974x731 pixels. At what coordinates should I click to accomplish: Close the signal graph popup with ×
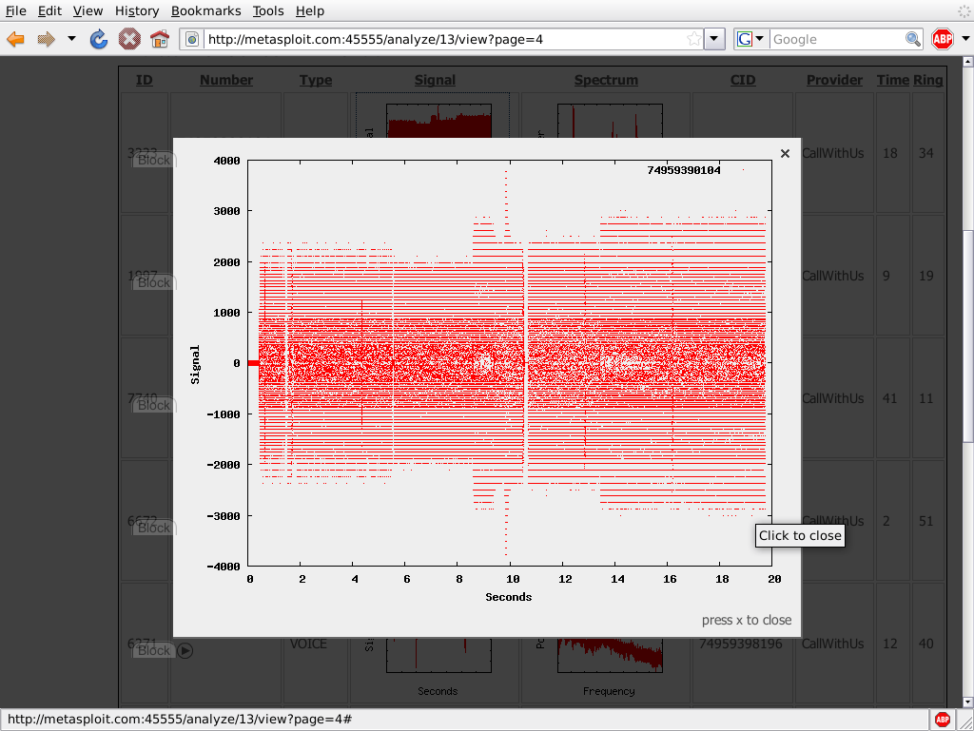tap(785, 154)
